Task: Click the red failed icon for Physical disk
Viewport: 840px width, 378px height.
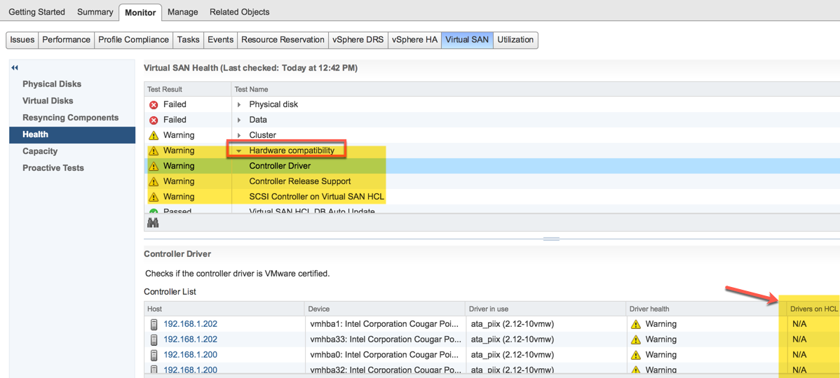Action: [154, 105]
